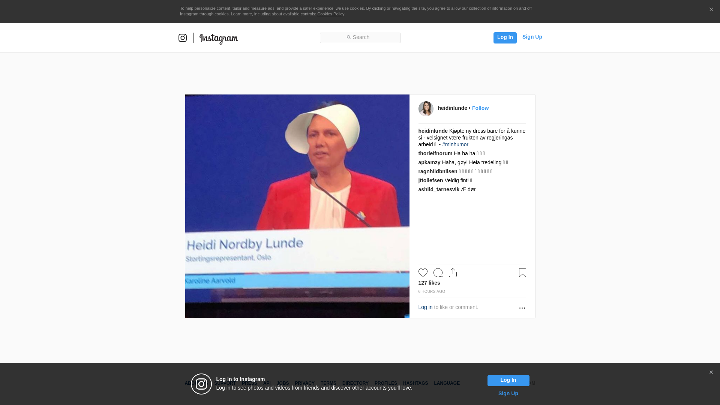
Task: Open heidinlunde username next to avatar
Action: (452, 108)
